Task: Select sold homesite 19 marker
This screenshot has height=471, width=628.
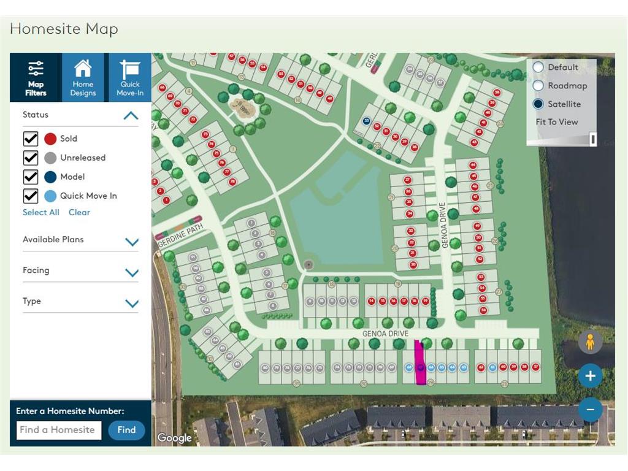Action: (x=426, y=301)
